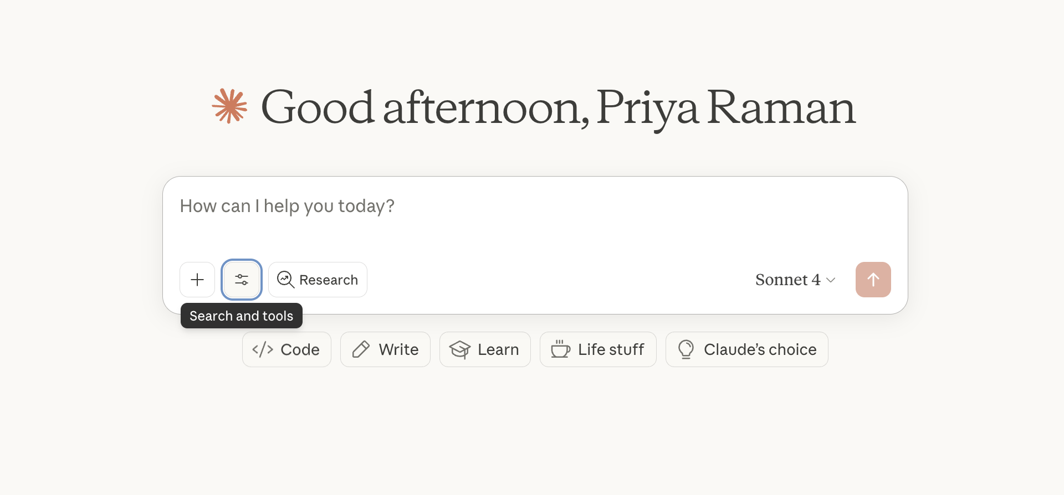Click the 'Search and tools' tooltip

pos(242,316)
